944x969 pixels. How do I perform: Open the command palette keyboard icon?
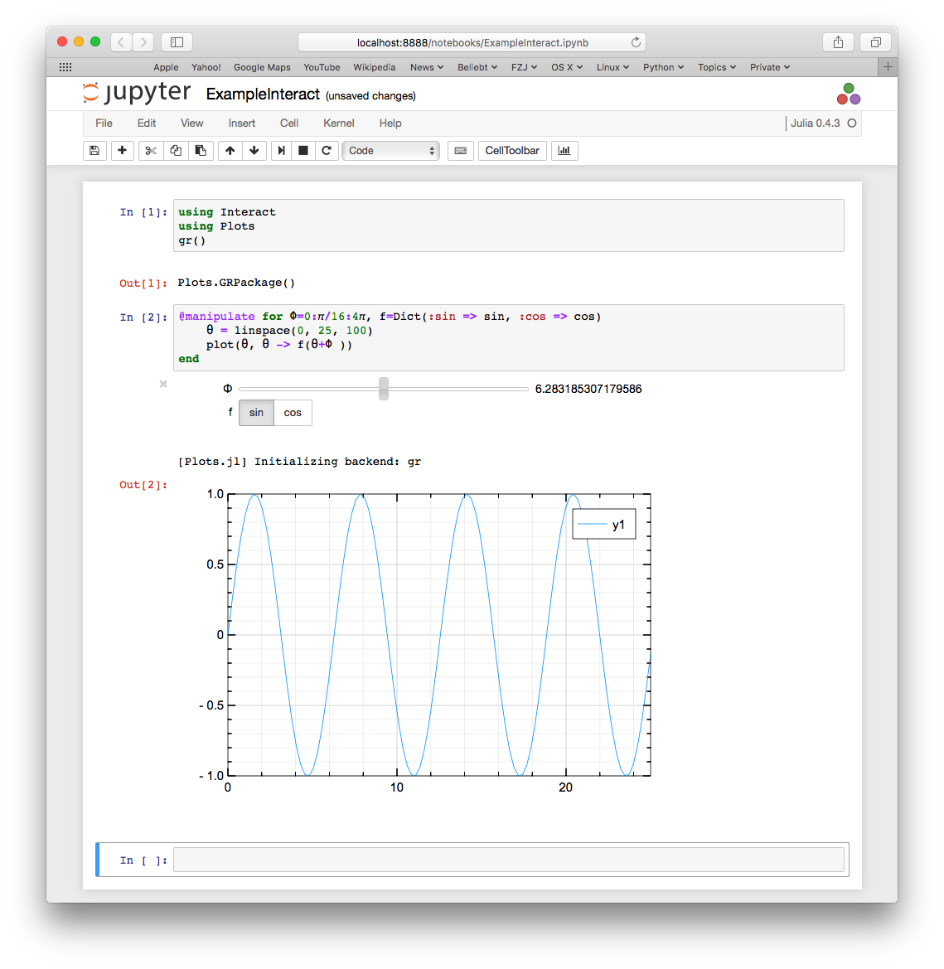pyautogui.click(x=461, y=151)
